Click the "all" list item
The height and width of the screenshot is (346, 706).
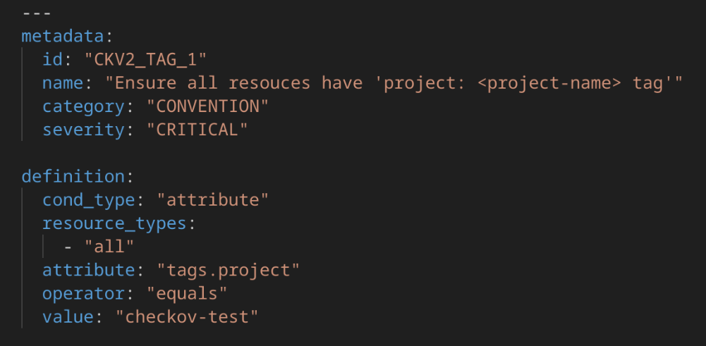(x=109, y=247)
